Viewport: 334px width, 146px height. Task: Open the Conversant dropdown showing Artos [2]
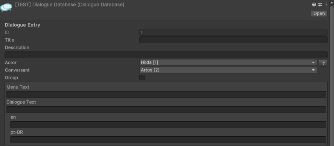(228, 70)
